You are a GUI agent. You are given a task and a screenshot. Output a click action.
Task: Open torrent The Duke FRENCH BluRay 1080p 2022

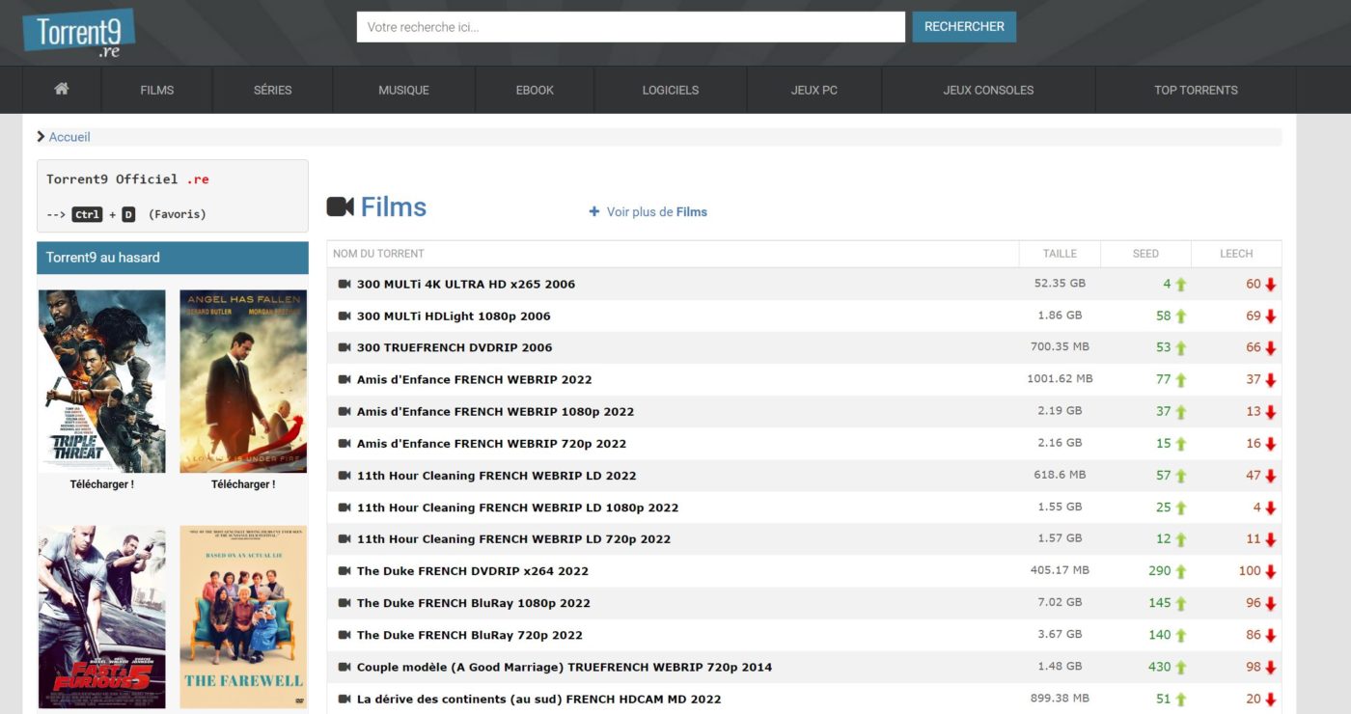coord(474,603)
